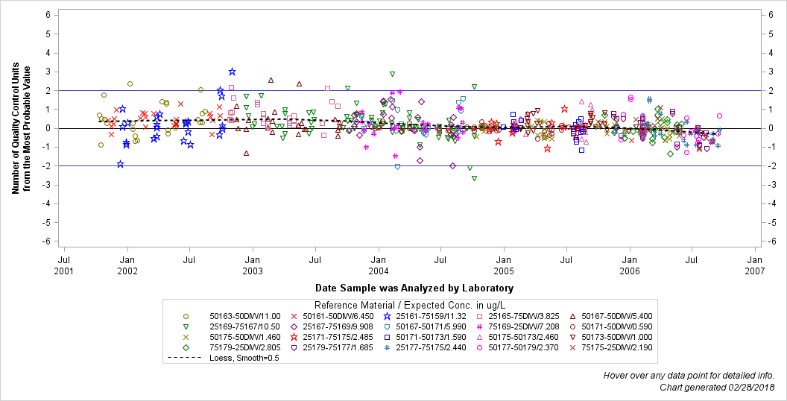Click the olive X marker for 50175-50DIW/1.460
Viewport: 787px width, 401px height.
click(x=186, y=337)
